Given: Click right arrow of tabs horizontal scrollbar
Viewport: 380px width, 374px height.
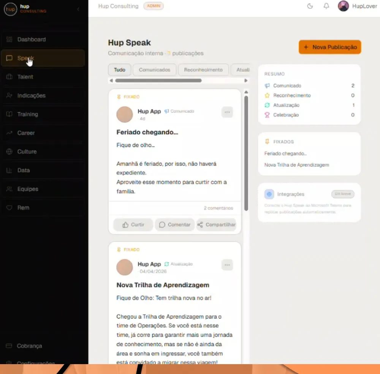Looking at the screenshot, I should point(246,80).
